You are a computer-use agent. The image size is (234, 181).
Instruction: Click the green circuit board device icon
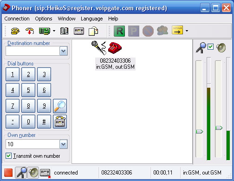pyautogui.click(x=45, y=31)
